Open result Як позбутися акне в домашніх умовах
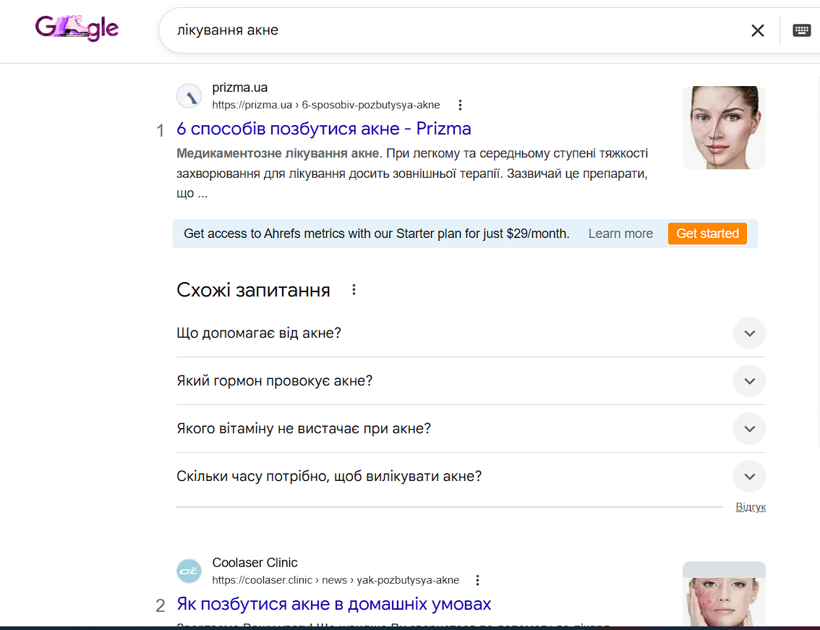The width and height of the screenshot is (820, 630). point(333,604)
